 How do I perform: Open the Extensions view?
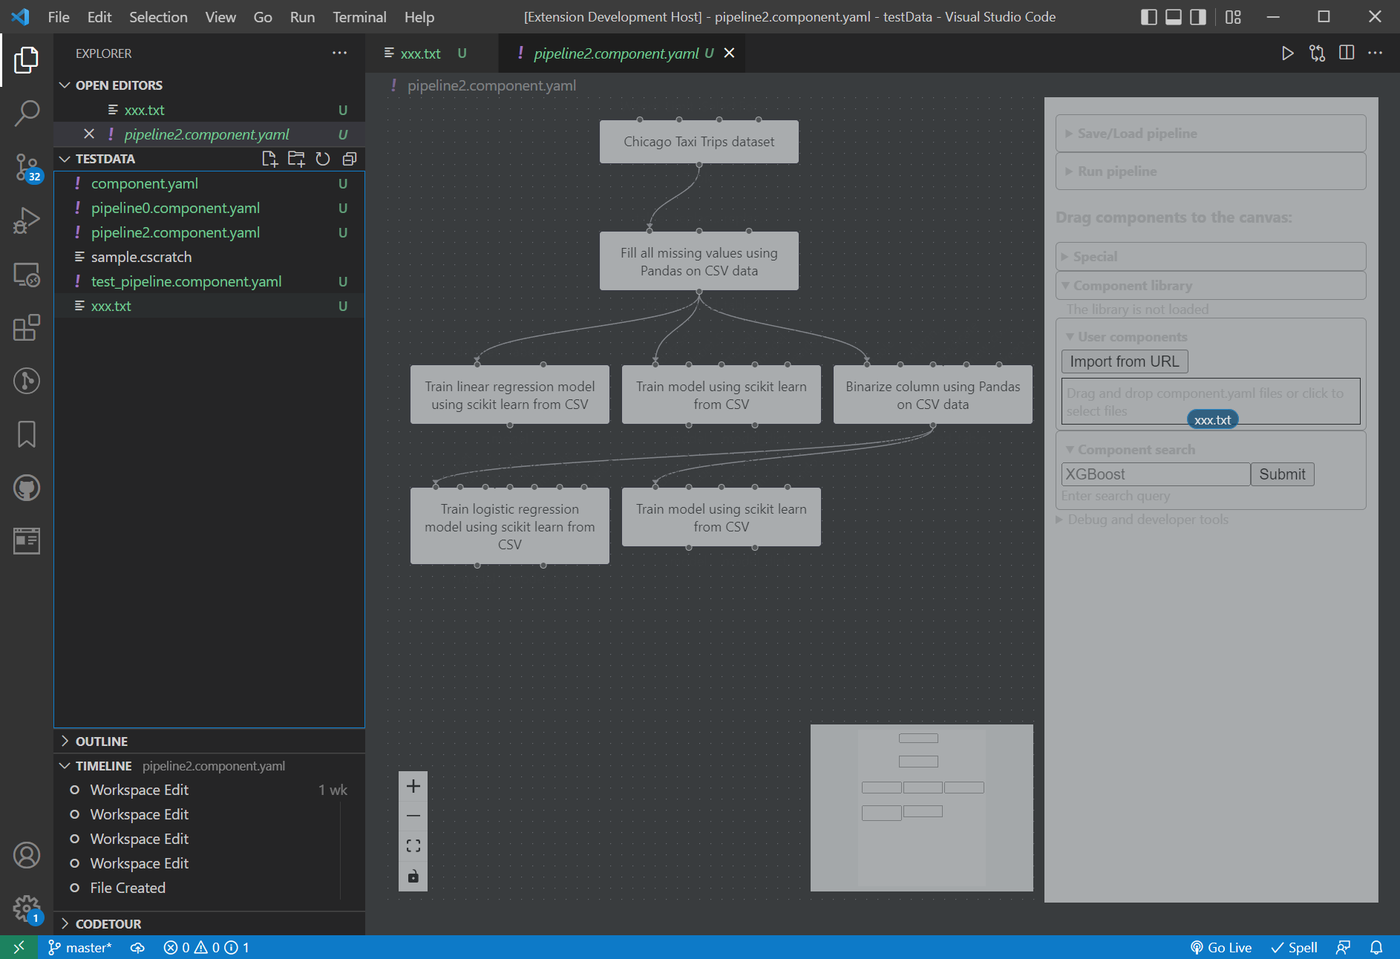27,329
